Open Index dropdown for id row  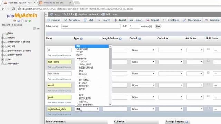[217, 50]
